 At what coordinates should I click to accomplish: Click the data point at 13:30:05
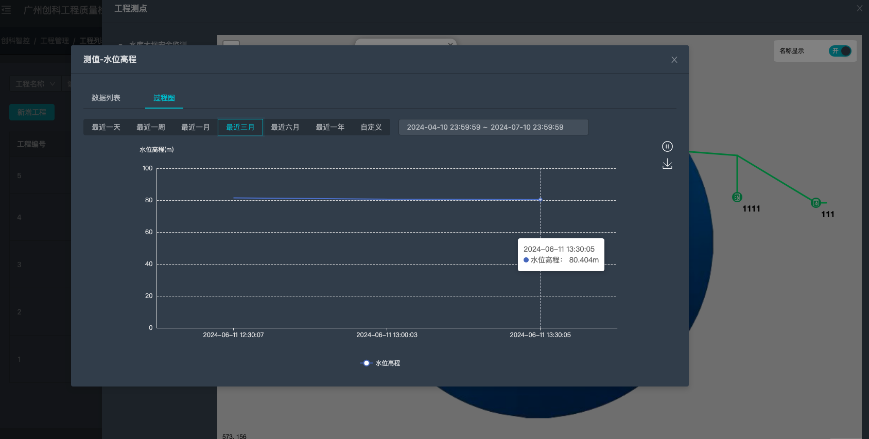pyautogui.click(x=540, y=200)
